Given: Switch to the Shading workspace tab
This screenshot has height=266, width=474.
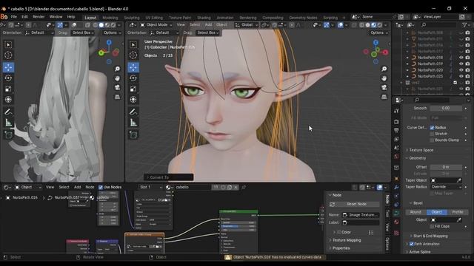Looking at the screenshot, I should coord(204,18).
